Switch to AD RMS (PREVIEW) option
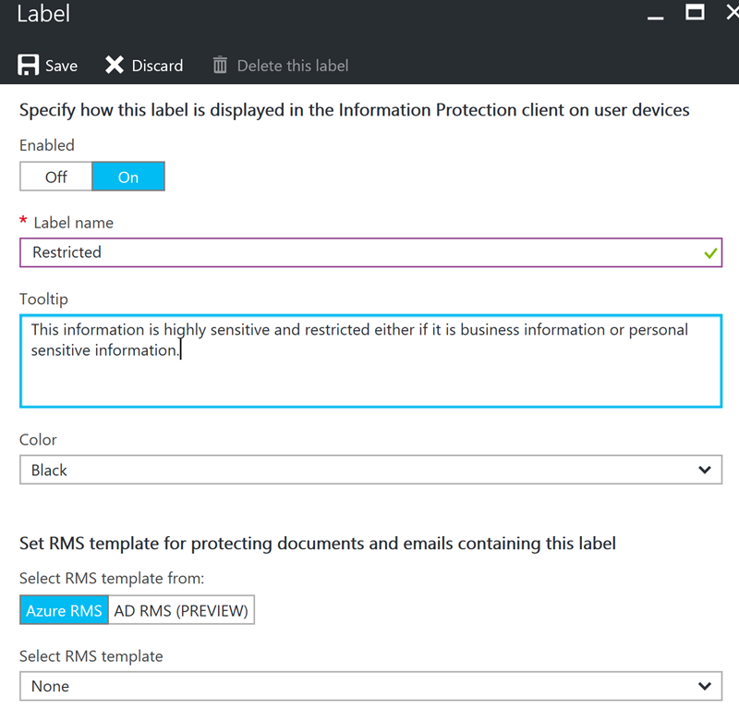This screenshot has height=710, width=739. (x=181, y=610)
